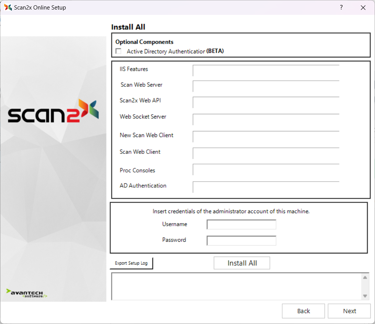Focus the Password input field
The width and height of the screenshot is (375, 324).
tap(241, 241)
